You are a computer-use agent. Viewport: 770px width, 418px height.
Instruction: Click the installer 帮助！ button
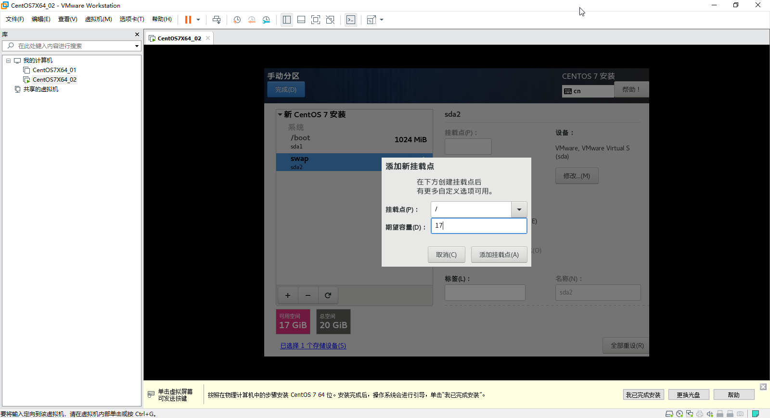[x=631, y=89]
